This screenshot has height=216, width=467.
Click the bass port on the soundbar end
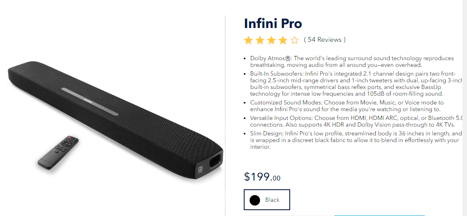pyautogui.click(x=216, y=160)
